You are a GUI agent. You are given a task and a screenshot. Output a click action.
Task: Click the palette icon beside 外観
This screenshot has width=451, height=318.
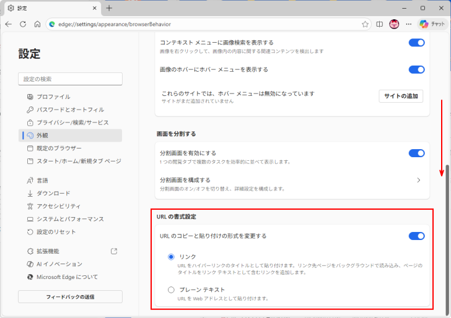click(x=30, y=135)
